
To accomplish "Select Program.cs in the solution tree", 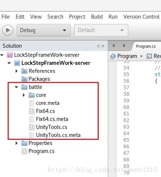I will coord(42,151).
